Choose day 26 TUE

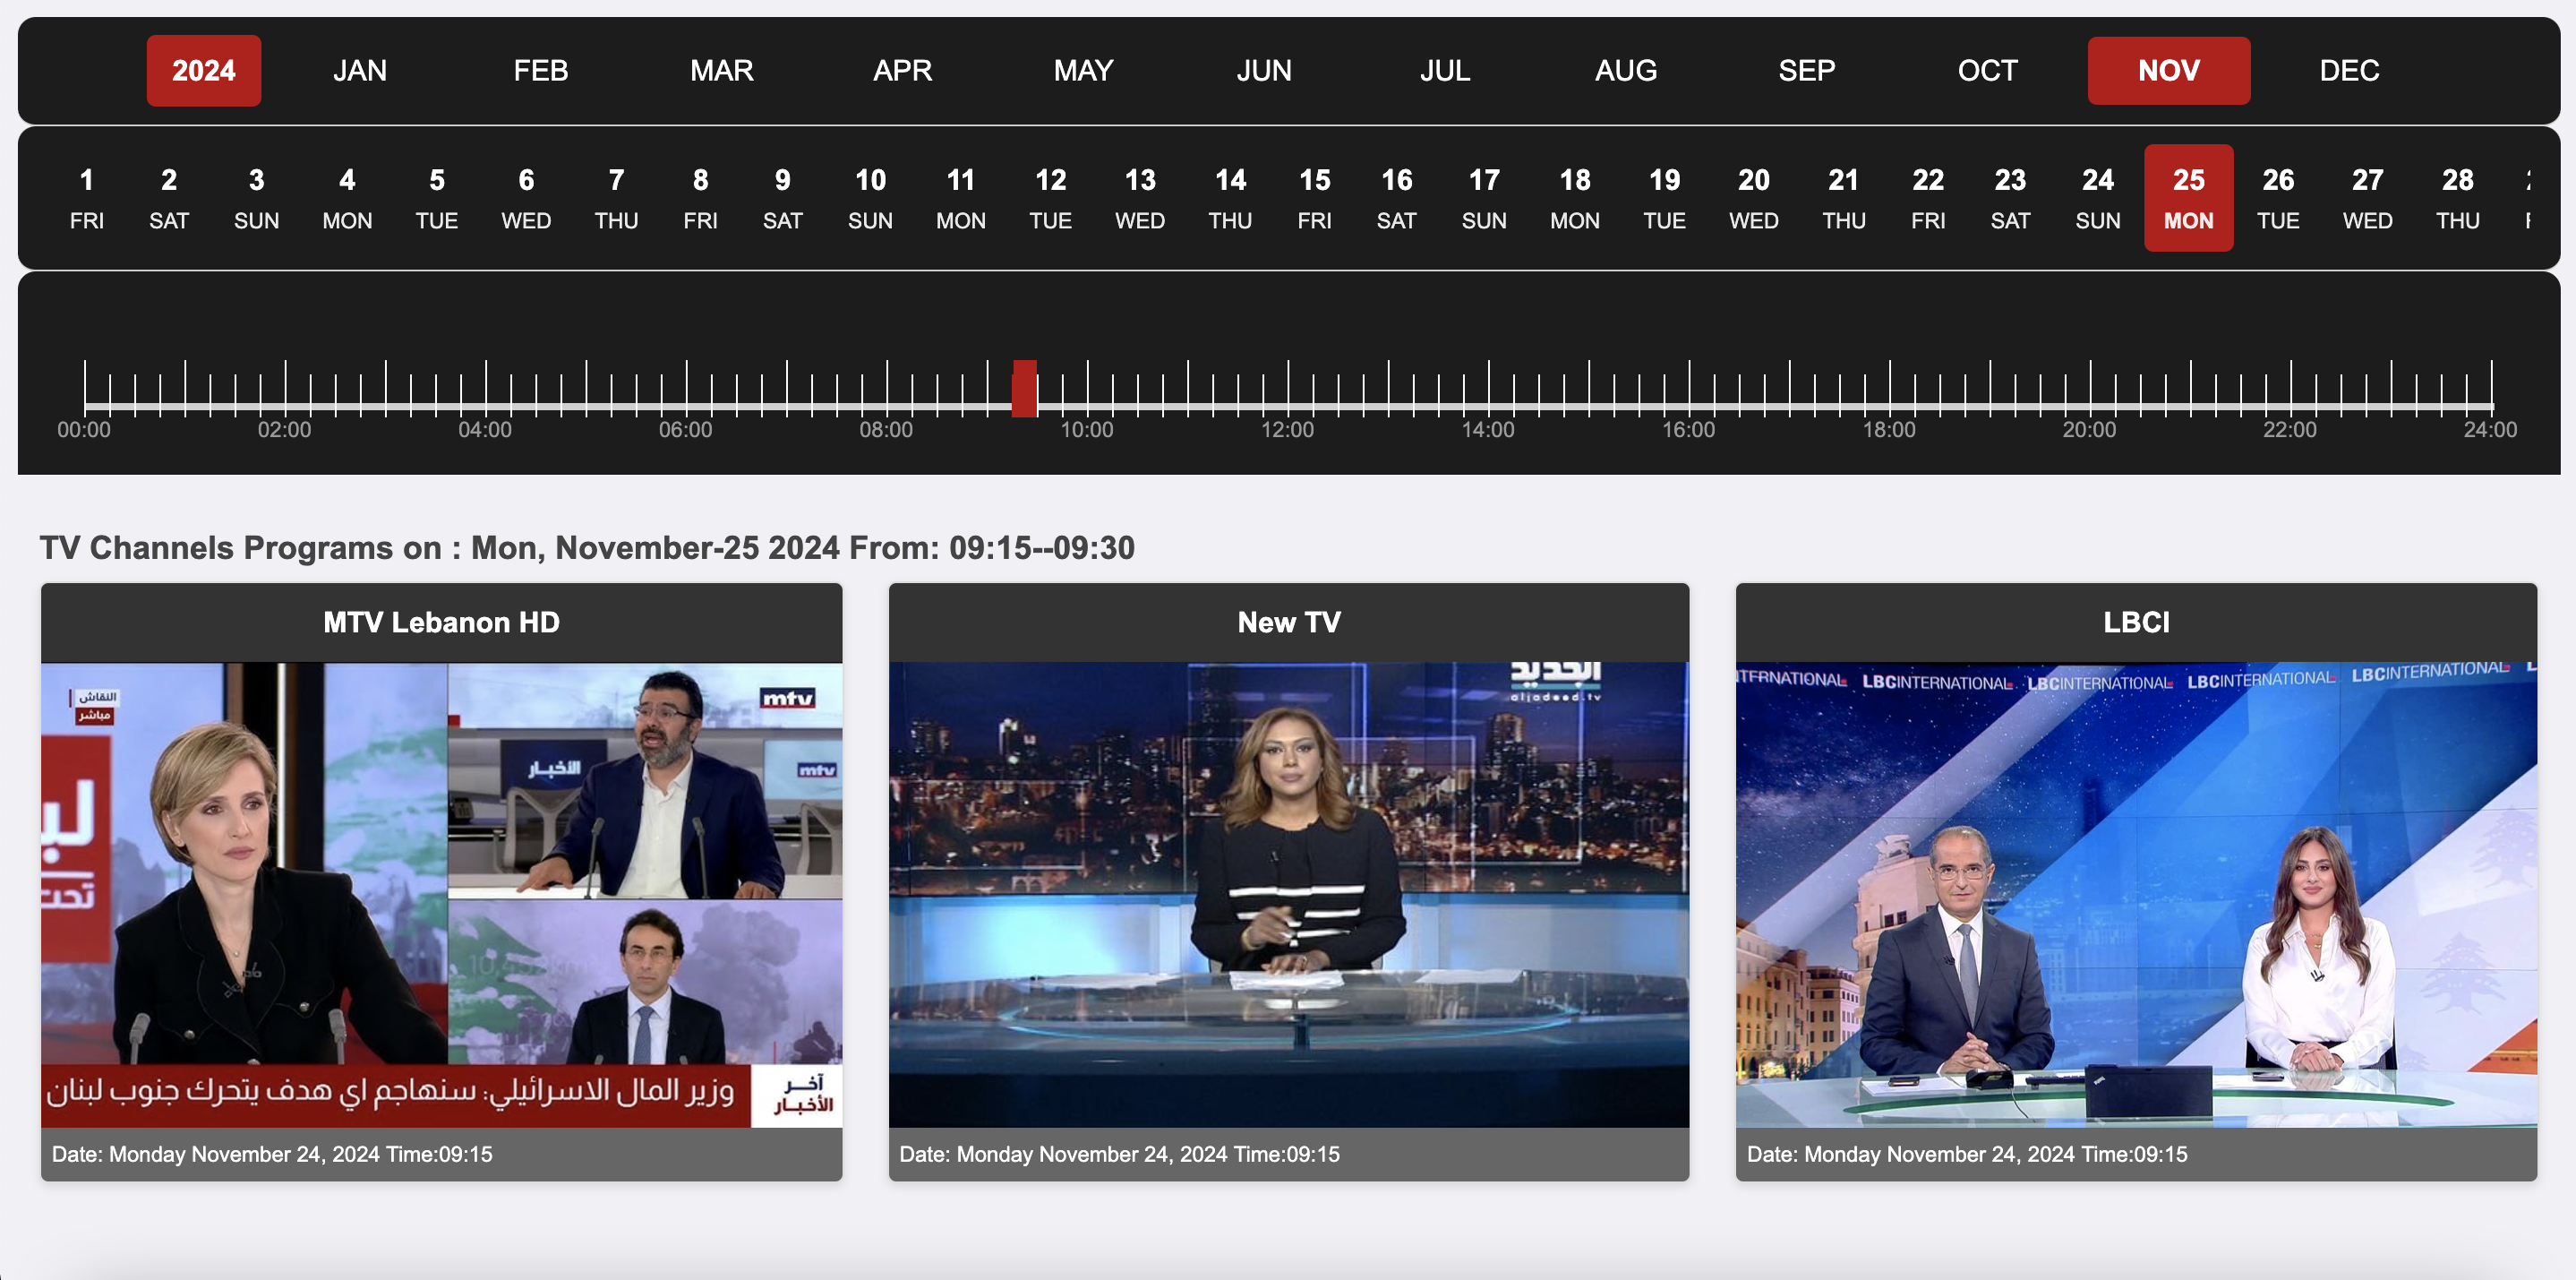(2277, 198)
